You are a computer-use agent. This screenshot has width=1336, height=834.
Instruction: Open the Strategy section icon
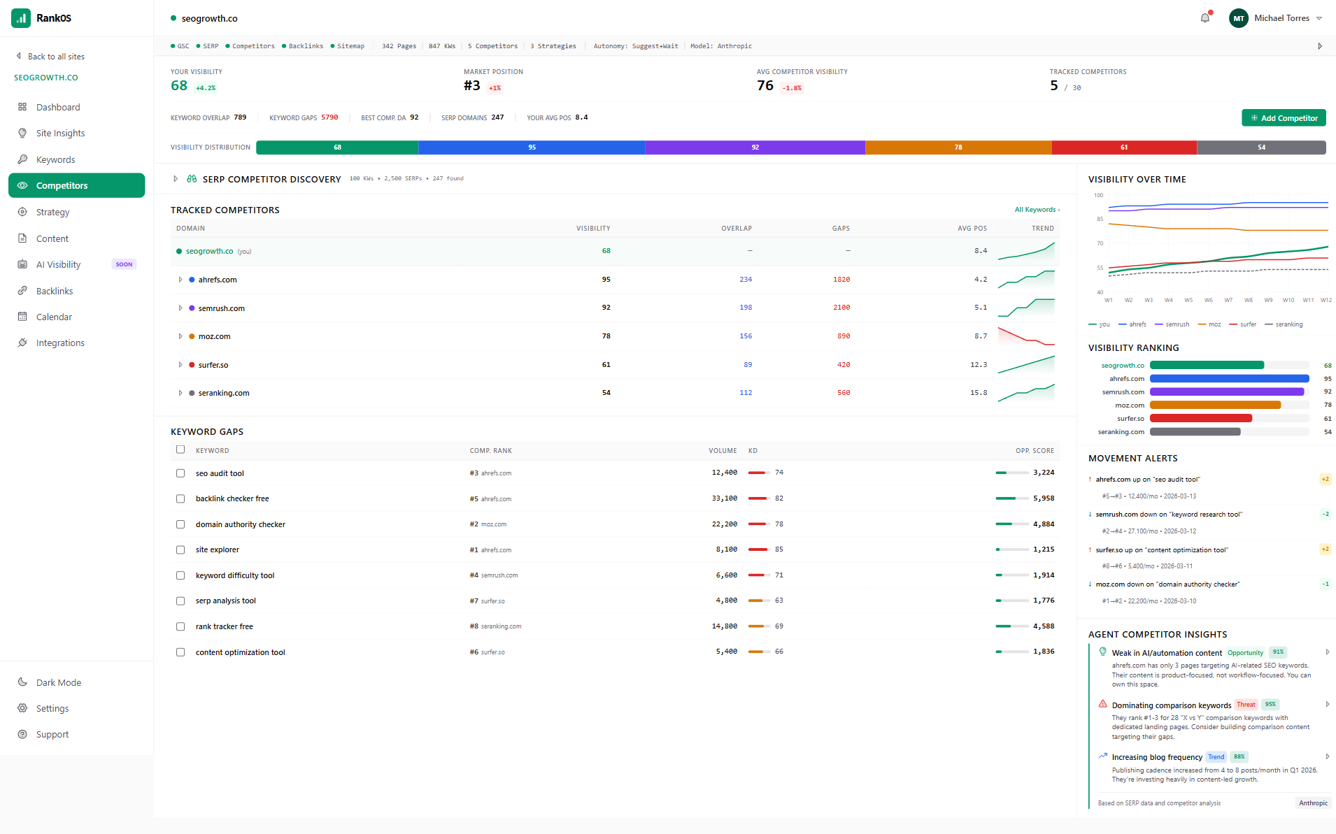coord(23,212)
